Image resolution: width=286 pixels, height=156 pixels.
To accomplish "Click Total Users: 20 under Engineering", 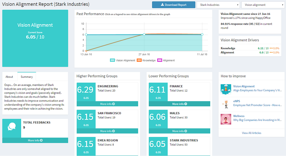I will point(106,90).
